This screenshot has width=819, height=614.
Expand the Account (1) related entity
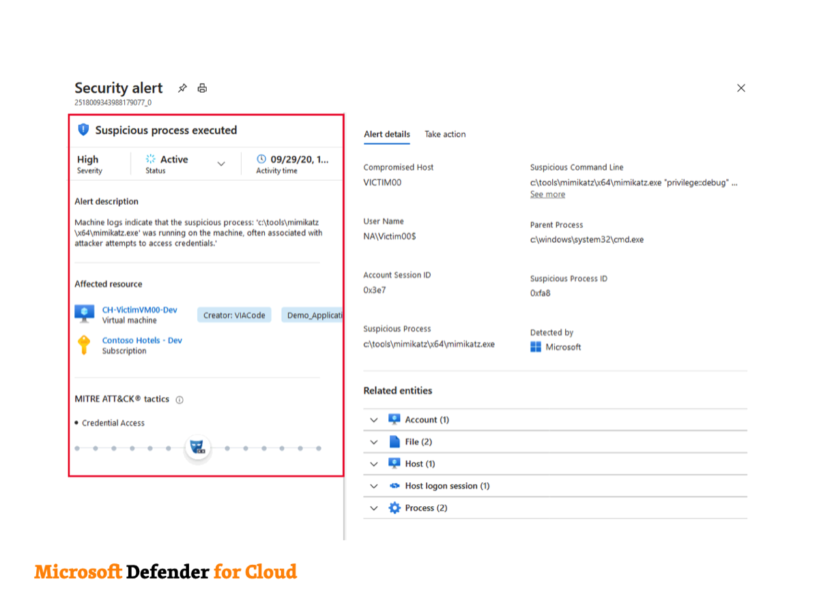(373, 420)
